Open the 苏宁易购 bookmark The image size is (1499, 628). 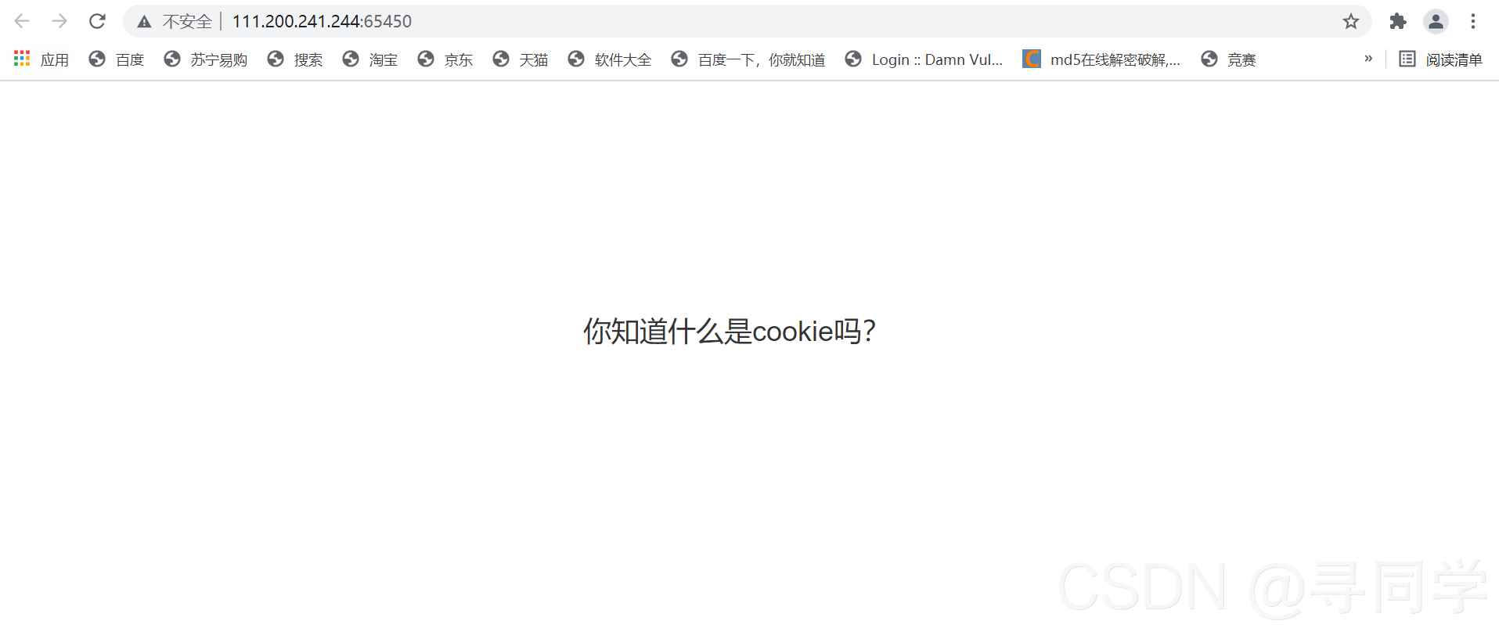pos(206,59)
